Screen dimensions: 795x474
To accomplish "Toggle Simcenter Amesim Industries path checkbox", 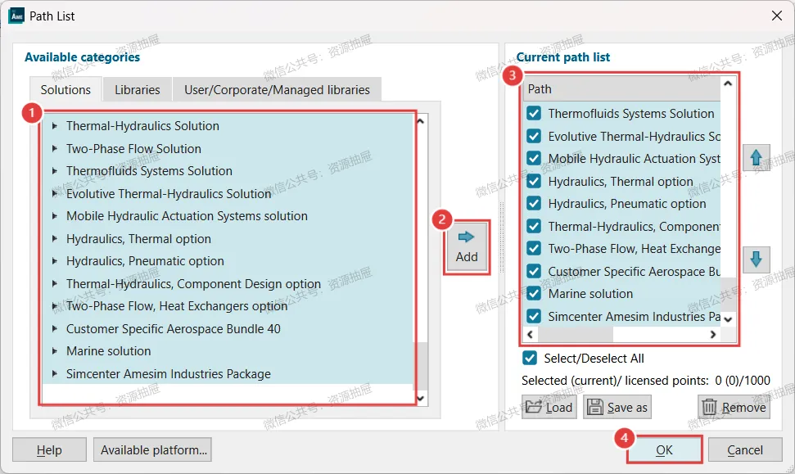I will 533,316.
